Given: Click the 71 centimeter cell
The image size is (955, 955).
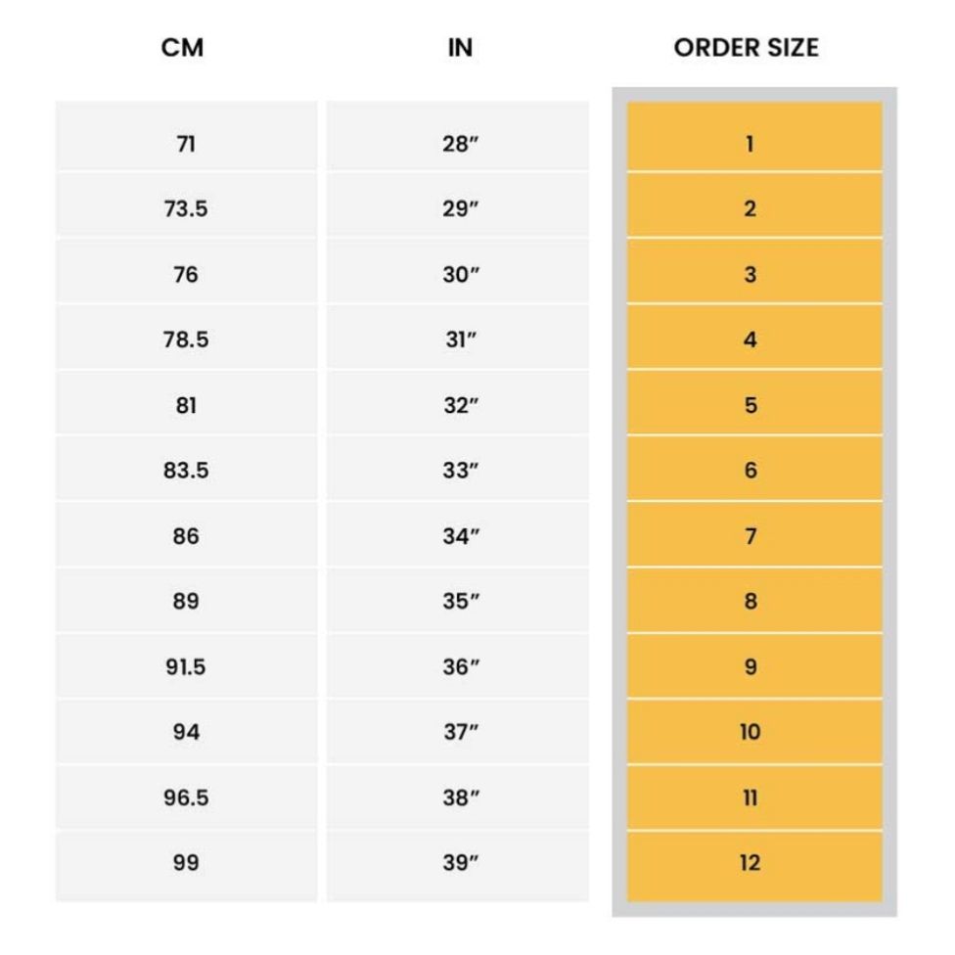Looking at the screenshot, I should pos(186,144).
